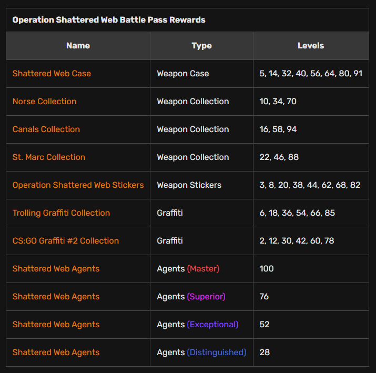Select levels 2, 12, 30, 42, 60, 78 cell
The height and width of the screenshot is (373, 376).
(311, 240)
